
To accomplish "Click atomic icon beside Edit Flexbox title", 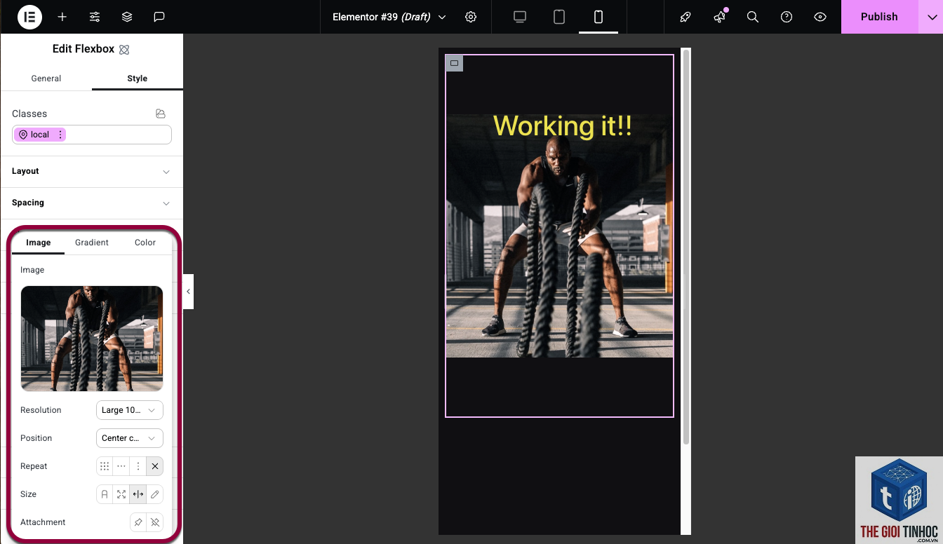I will 124,50.
